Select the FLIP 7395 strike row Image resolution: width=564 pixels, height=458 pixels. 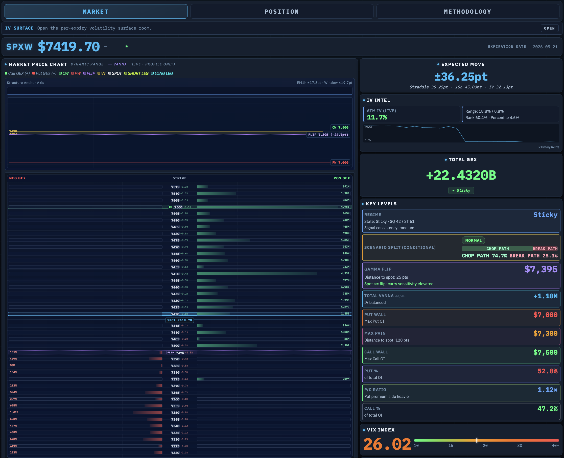[180, 352]
